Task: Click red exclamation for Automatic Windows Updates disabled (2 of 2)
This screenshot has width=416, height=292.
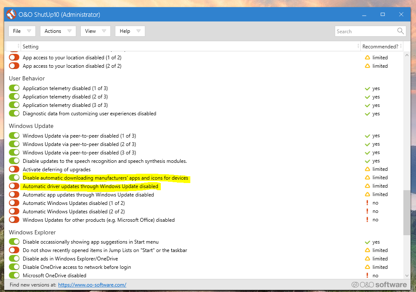Action: pos(367,211)
